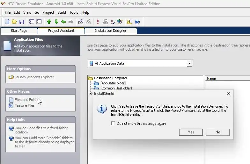Open the Edit menu
Viewport: 250px width, 164px height.
[17, 12]
